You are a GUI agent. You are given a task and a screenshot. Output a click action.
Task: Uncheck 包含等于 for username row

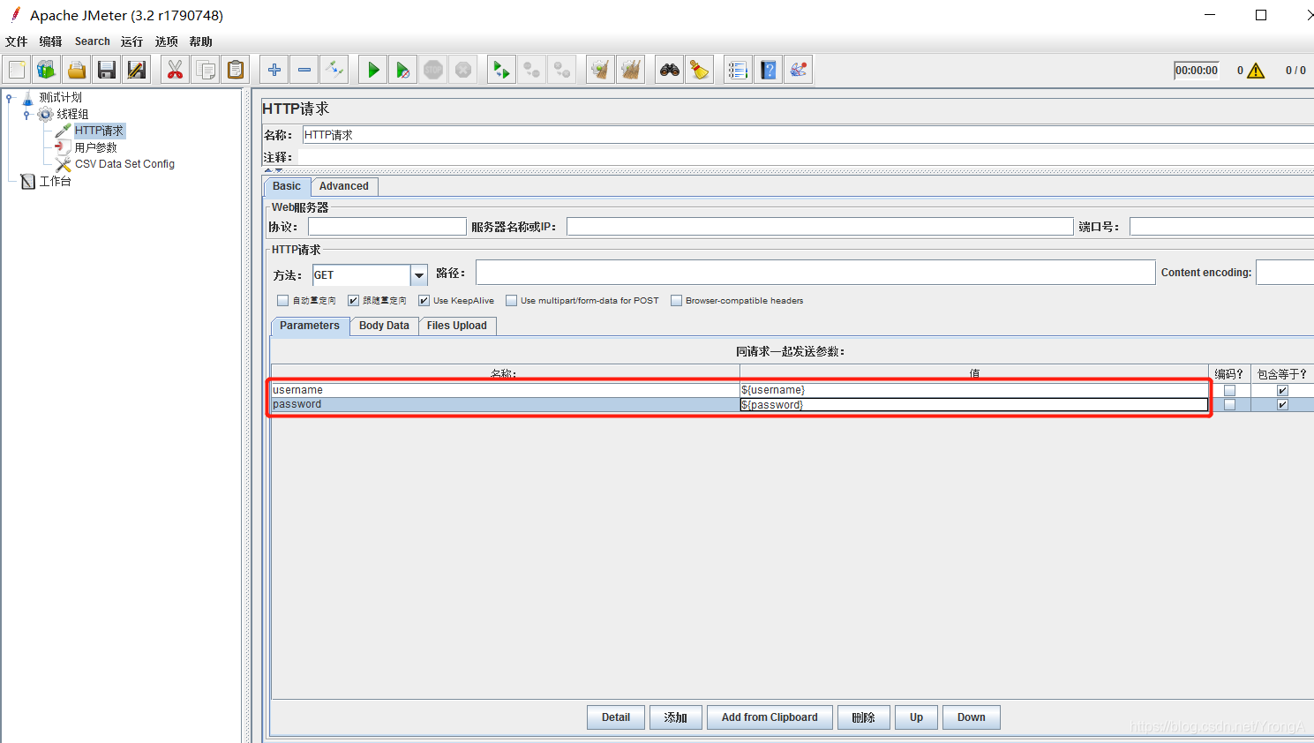point(1282,390)
